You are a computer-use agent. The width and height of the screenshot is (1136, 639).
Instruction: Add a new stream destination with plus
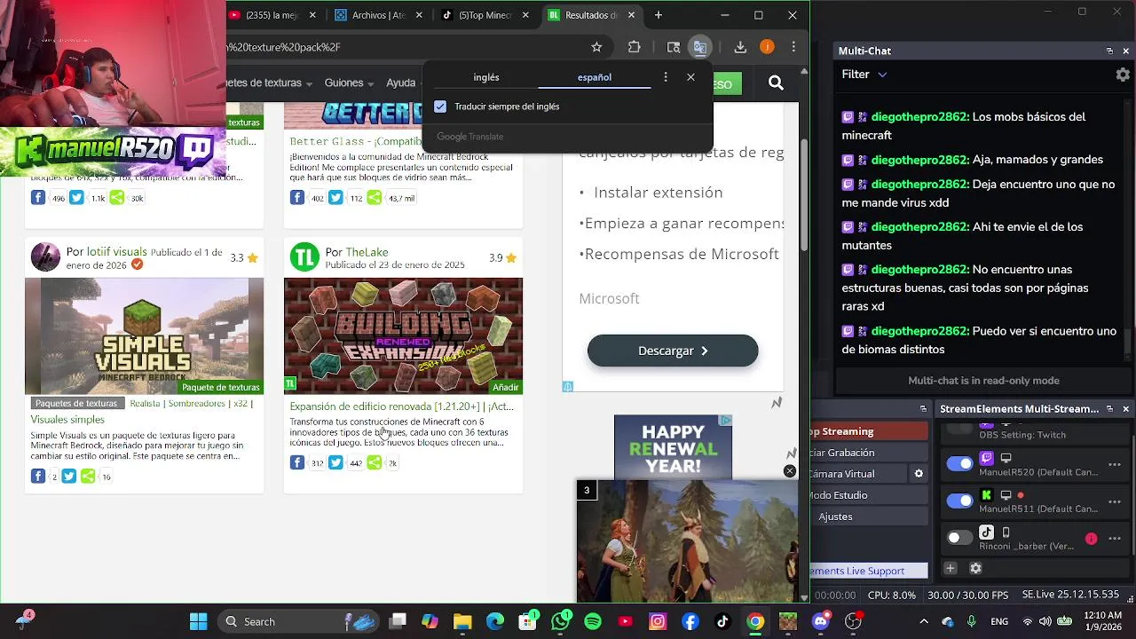coord(951,568)
